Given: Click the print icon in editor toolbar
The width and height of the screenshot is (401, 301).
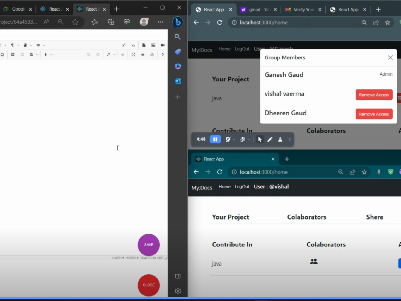Looking at the screenshot, I should 152,55.
